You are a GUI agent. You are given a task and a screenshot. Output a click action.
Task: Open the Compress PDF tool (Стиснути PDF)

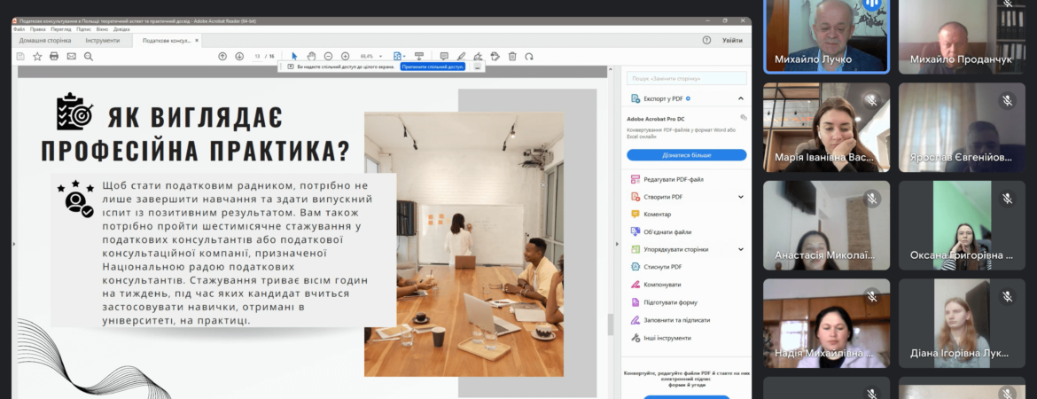tap(656, 267)
